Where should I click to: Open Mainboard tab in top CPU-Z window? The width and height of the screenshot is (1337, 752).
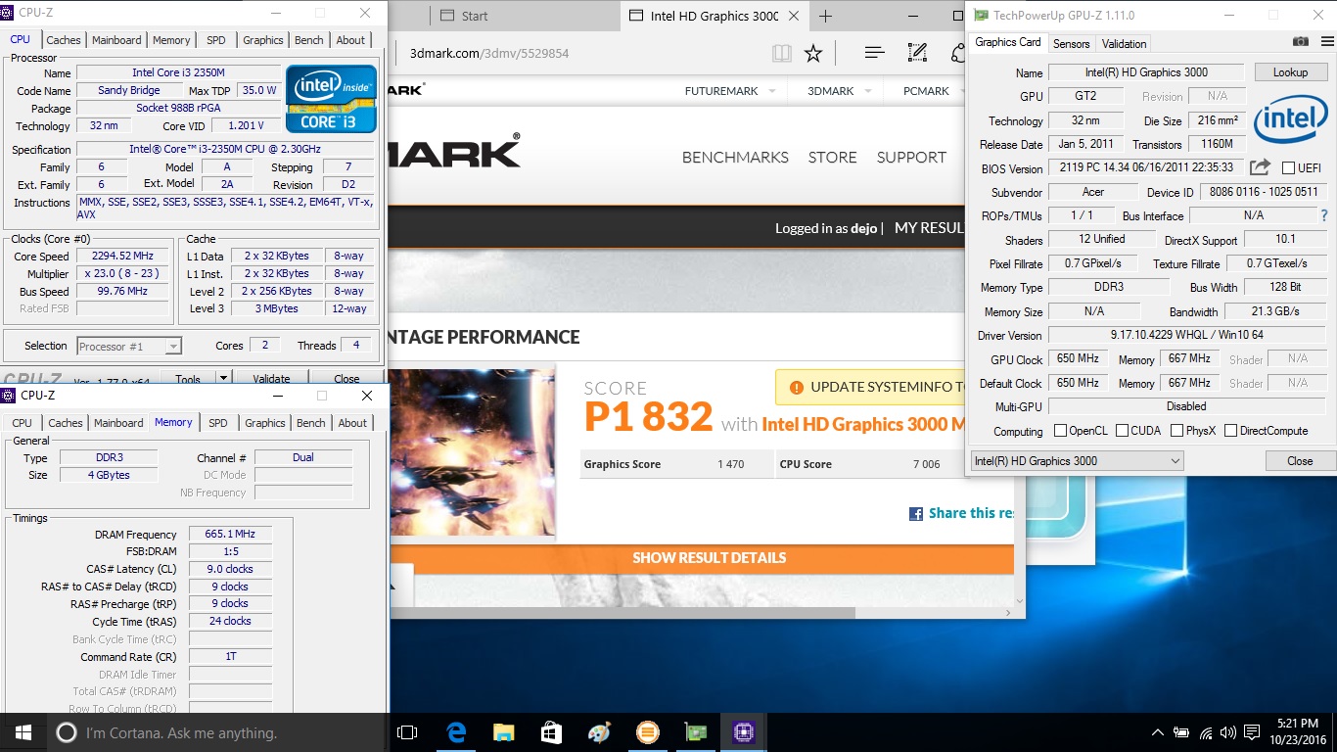click(x=116, y=40)
